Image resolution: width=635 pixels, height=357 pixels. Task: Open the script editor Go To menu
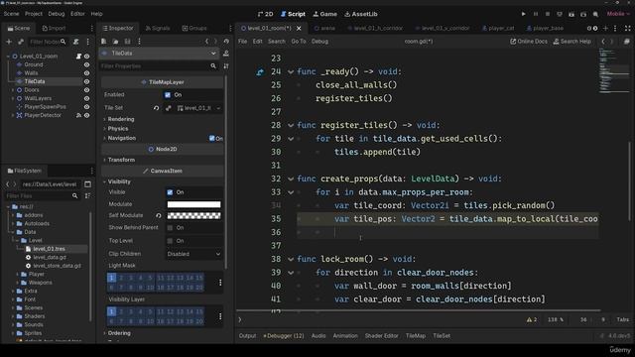tap(299, 42)
